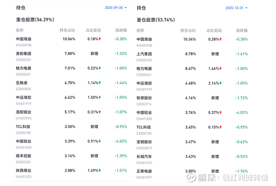
Task: Select 陕西煤业 stock name
Action: coord(23,171)
